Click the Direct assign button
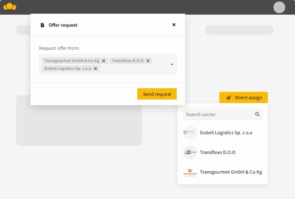The height and width of the screenshot is (199, 295). (243, 98)
